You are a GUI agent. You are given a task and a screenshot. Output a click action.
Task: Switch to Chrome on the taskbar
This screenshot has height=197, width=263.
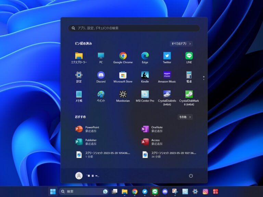pos(135,192)
